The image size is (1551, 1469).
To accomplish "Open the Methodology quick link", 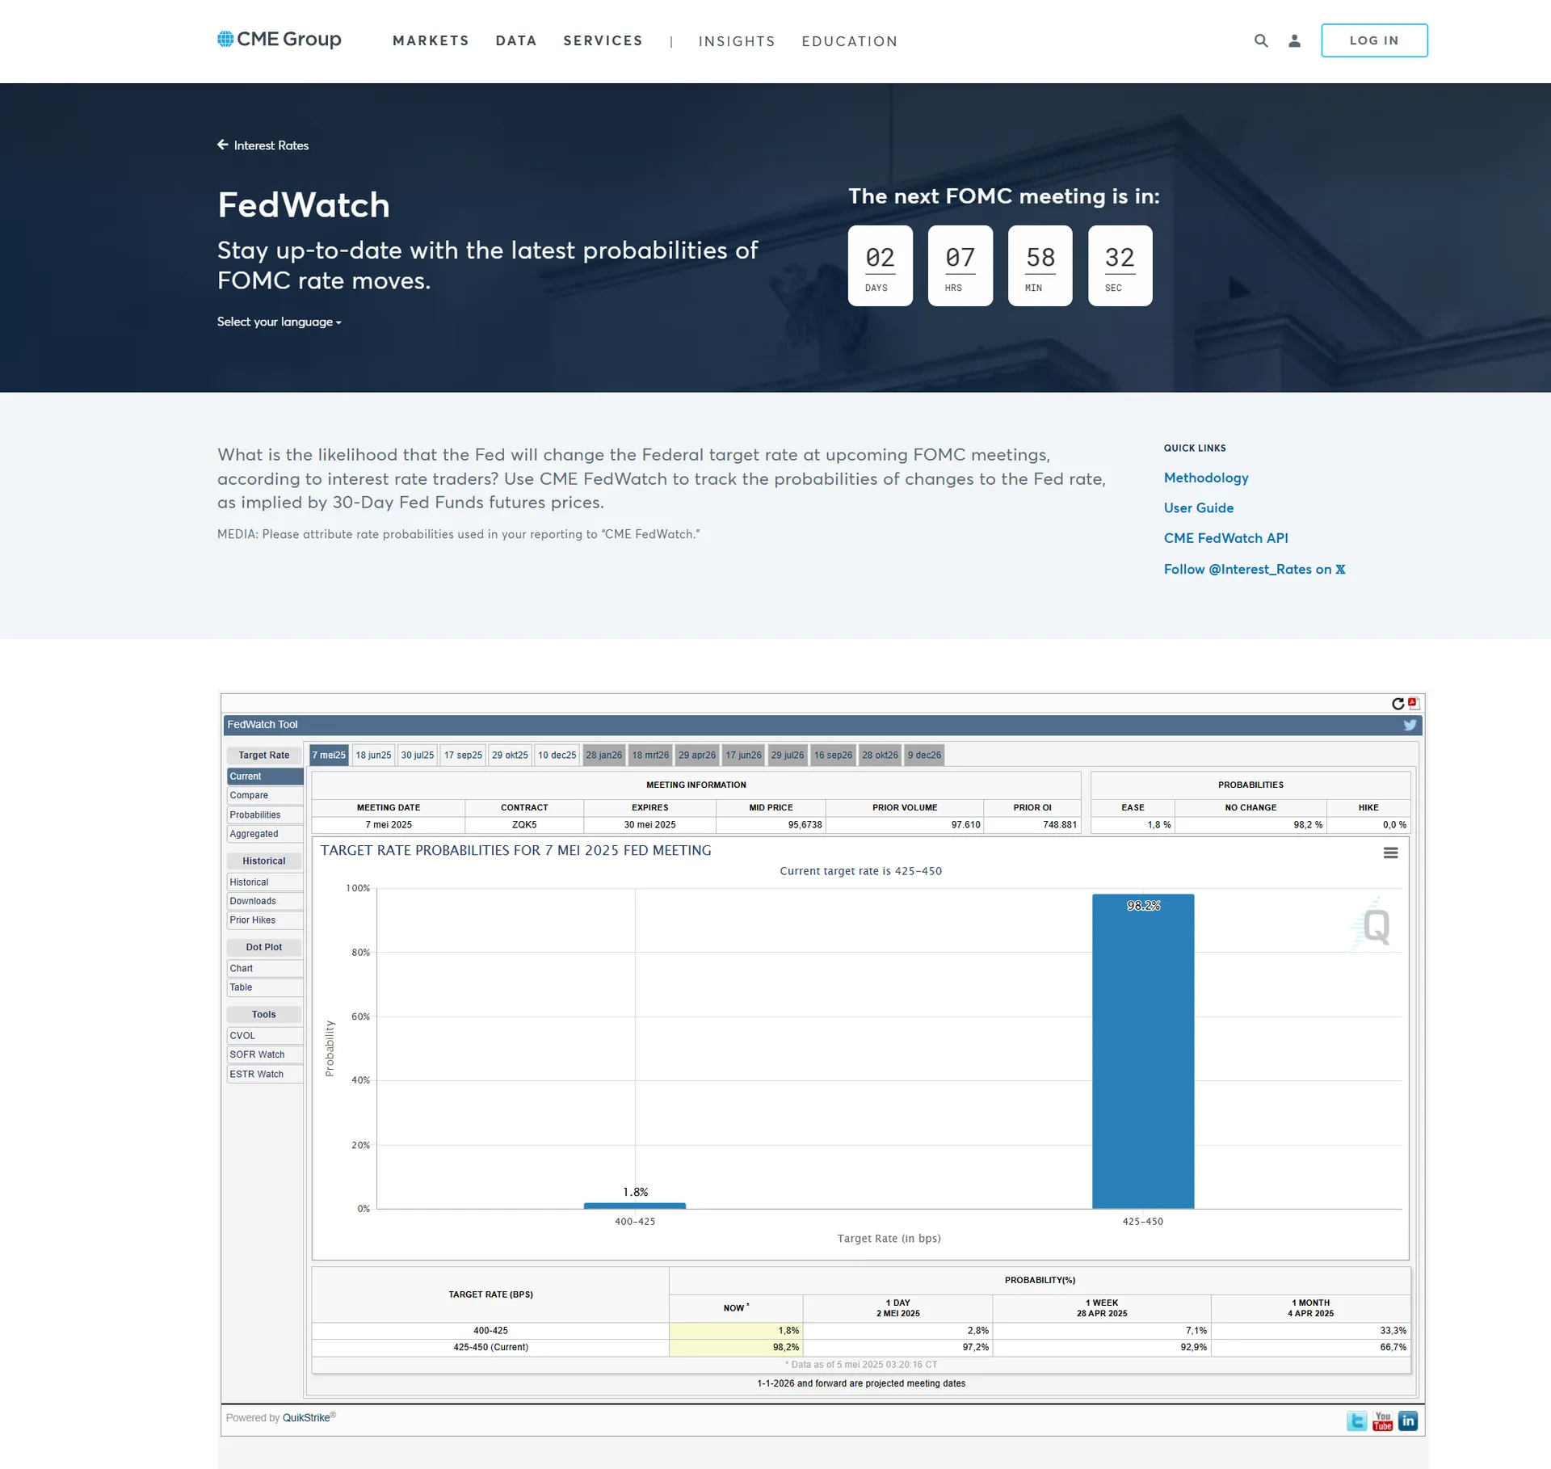I will [1206, 478].
